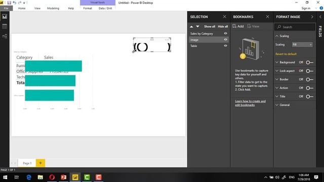Select Table item in Selection list
This screenshot has width=324, height=182.
pyautogui.click(x=193, y=46)
